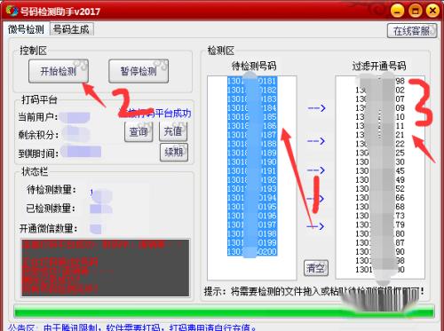This screenshot has height=331, width=444.
Task: Click the 过滤开通号码 column header label
Action: 379,66
